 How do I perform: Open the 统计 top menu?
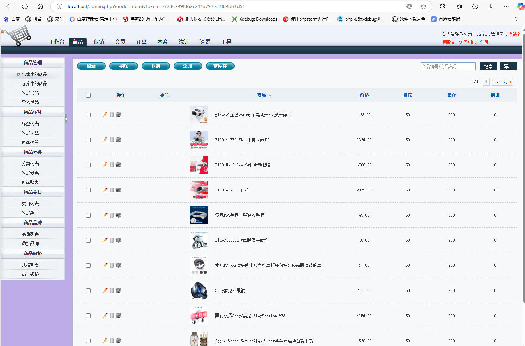(x=184, y=42)
